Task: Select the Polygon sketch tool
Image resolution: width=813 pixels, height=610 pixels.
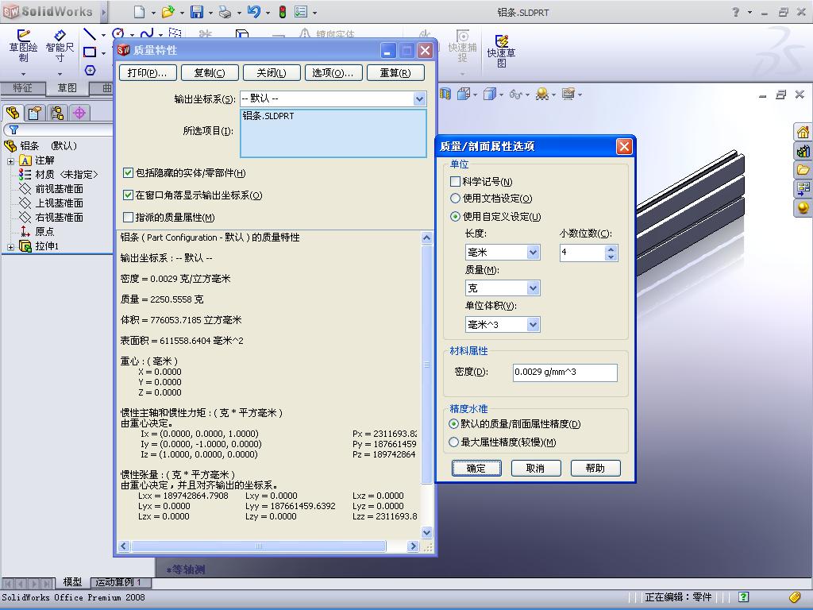Action: tap(91, 70)
